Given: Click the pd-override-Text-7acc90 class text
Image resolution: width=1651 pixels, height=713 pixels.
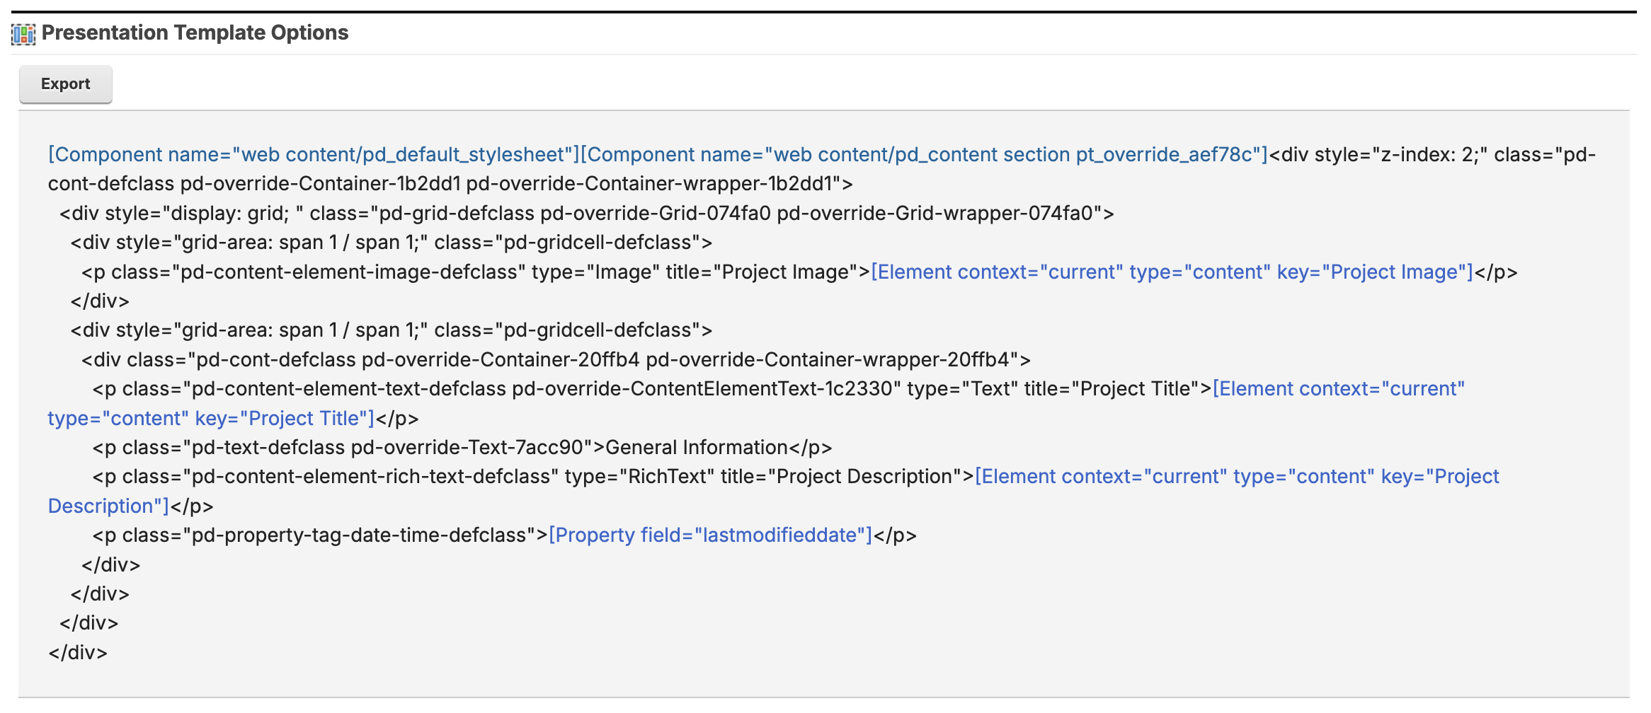Looking at the screenshot, I should click(x=467, y=447).
